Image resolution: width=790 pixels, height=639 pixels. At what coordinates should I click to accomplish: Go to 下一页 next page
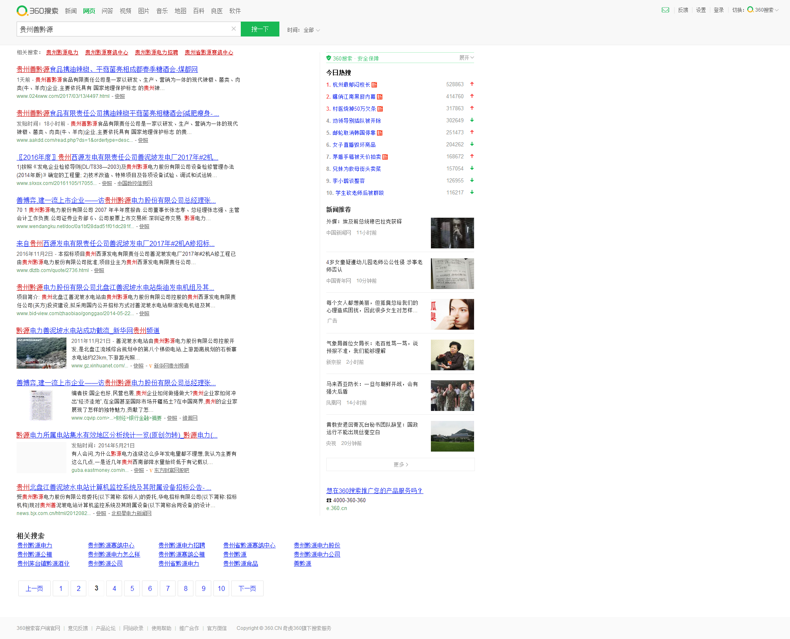tap(247, 588)
